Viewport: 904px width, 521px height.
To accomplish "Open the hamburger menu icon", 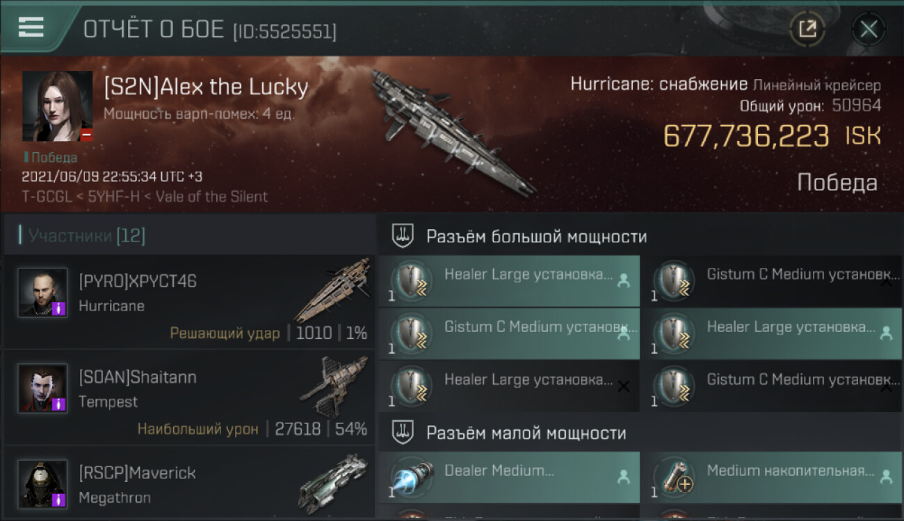I will pyautogui.click(x=31, y=26).
